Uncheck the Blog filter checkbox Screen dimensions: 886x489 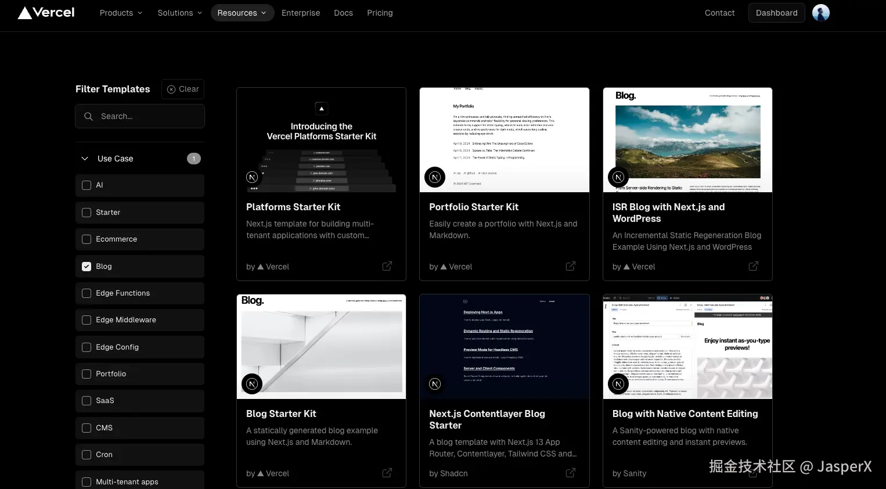[x=87, y=267]
